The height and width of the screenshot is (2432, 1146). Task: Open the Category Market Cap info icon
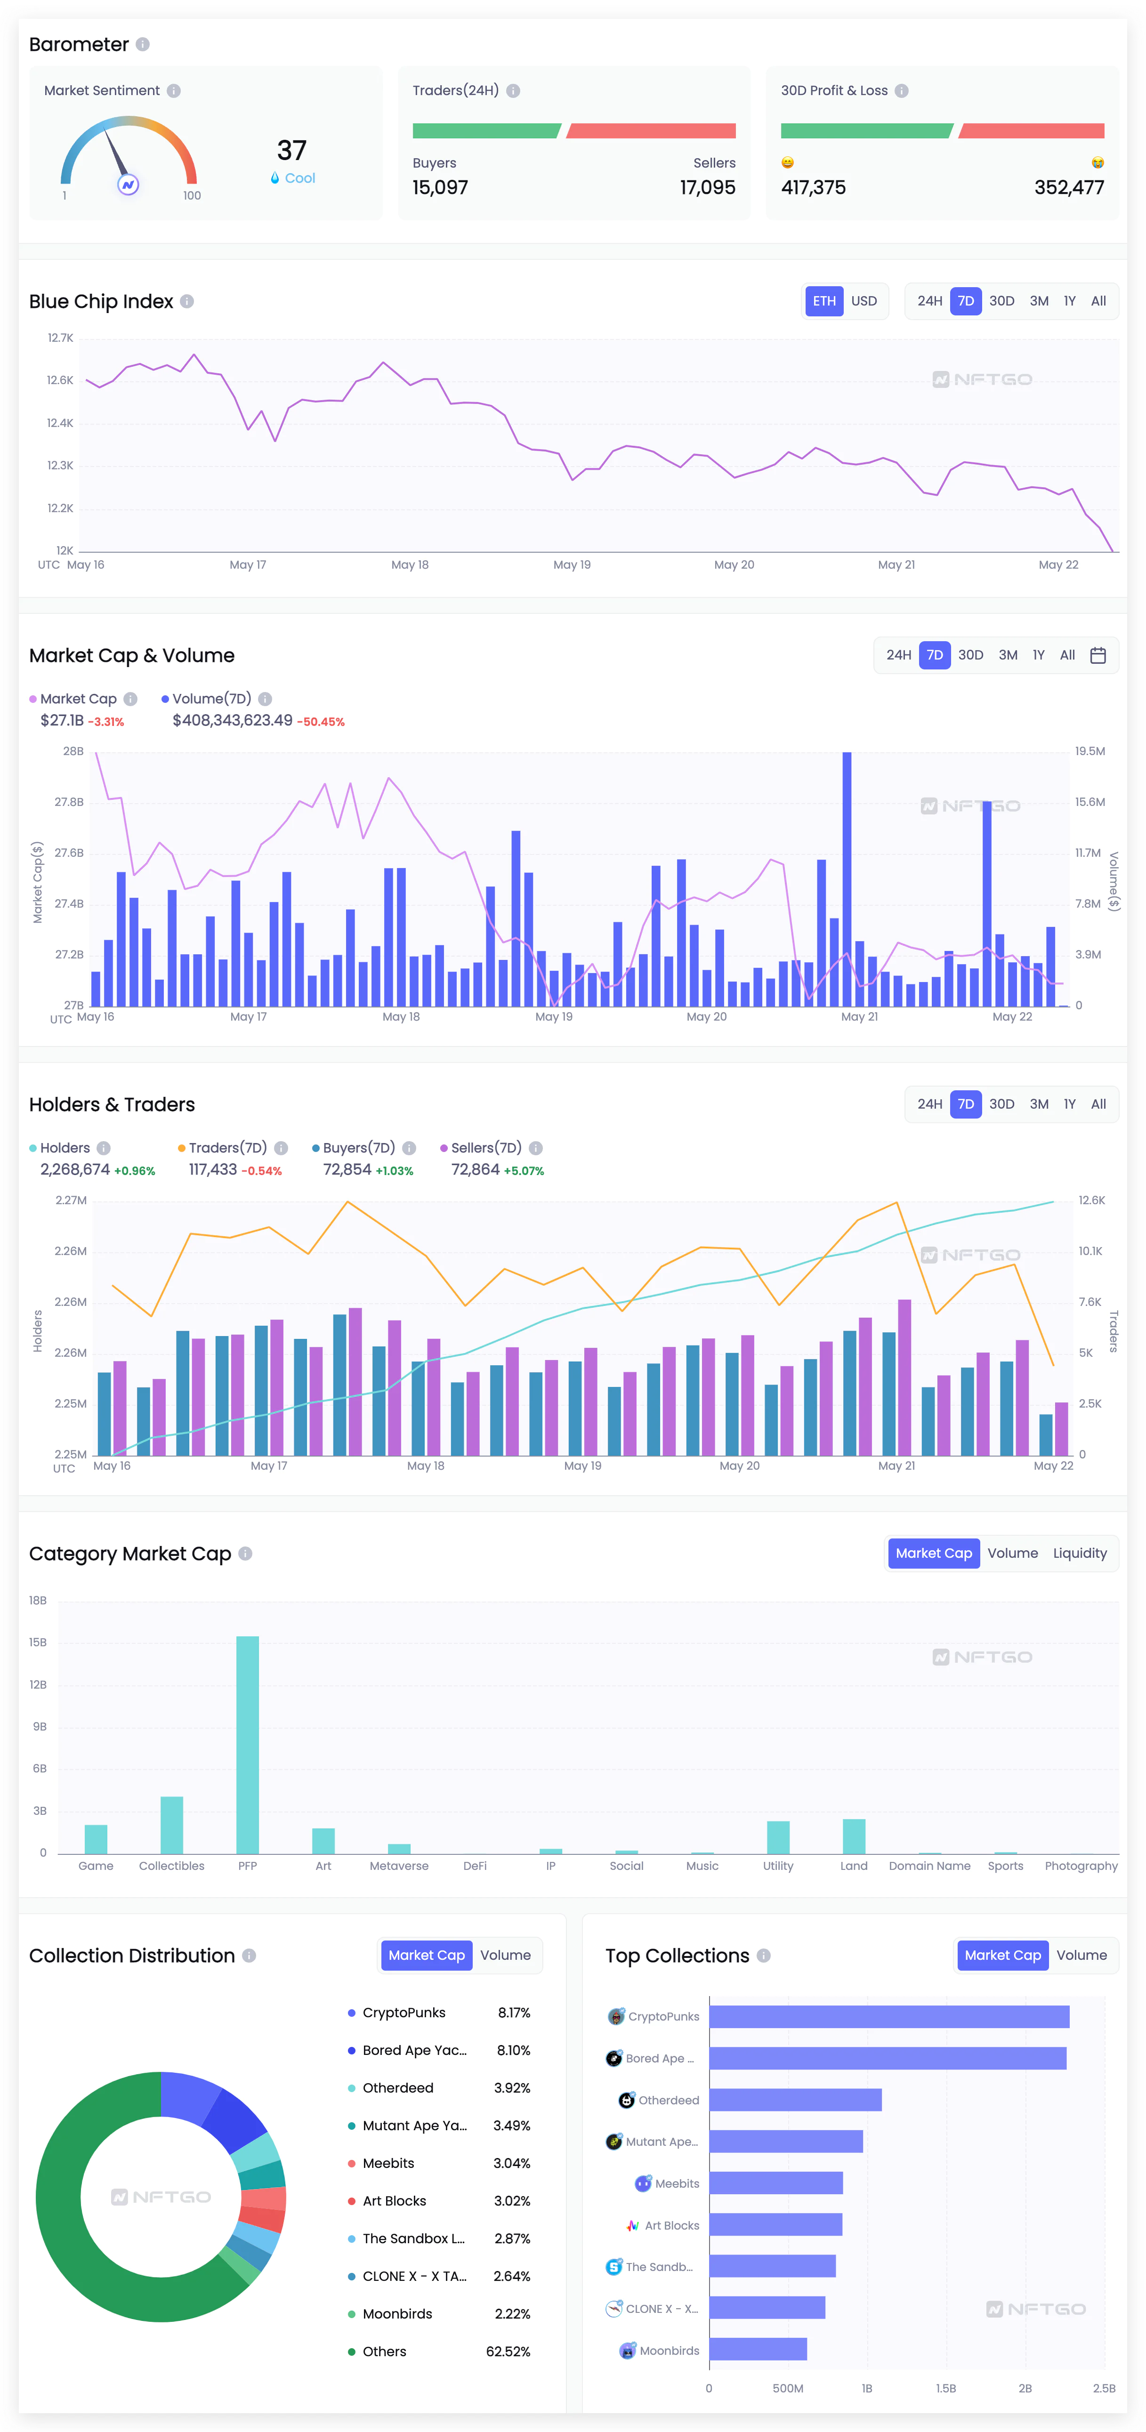pyautogui.click(x=245, y=1553)
